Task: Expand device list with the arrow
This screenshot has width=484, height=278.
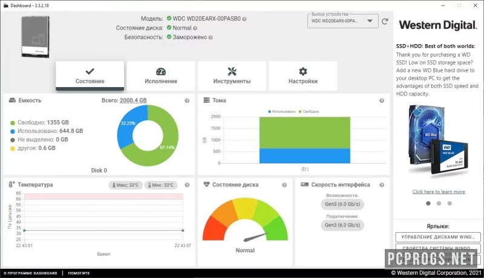Action: click(x=370, y=21)
